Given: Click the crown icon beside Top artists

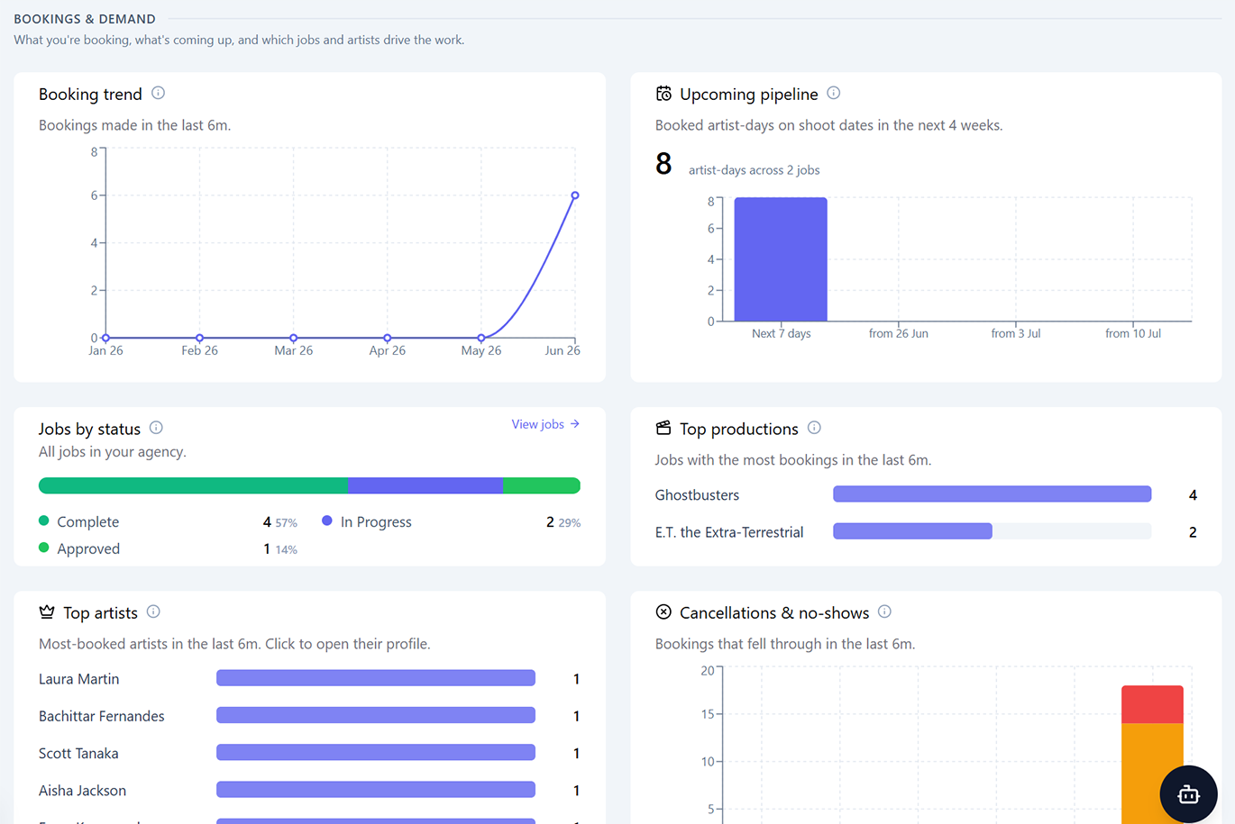Looking at the screenshot, I should 47,612.
